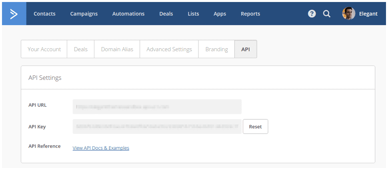388x170 pixels.
Task: Open the Elegant account name menu
Action: click(x=368, y=14)
